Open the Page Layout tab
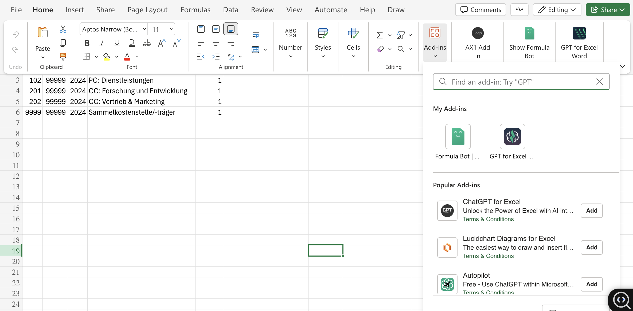The width and height of the screenshot is (633, 311). click(x=147, y=10)
